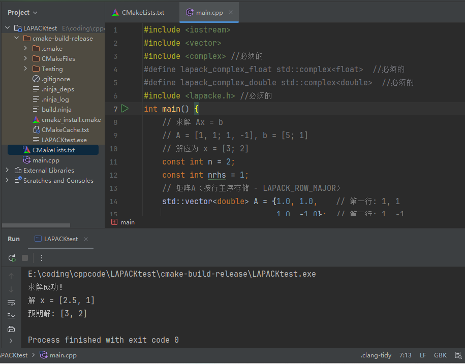Select .gitignore in the project tree

55,79
